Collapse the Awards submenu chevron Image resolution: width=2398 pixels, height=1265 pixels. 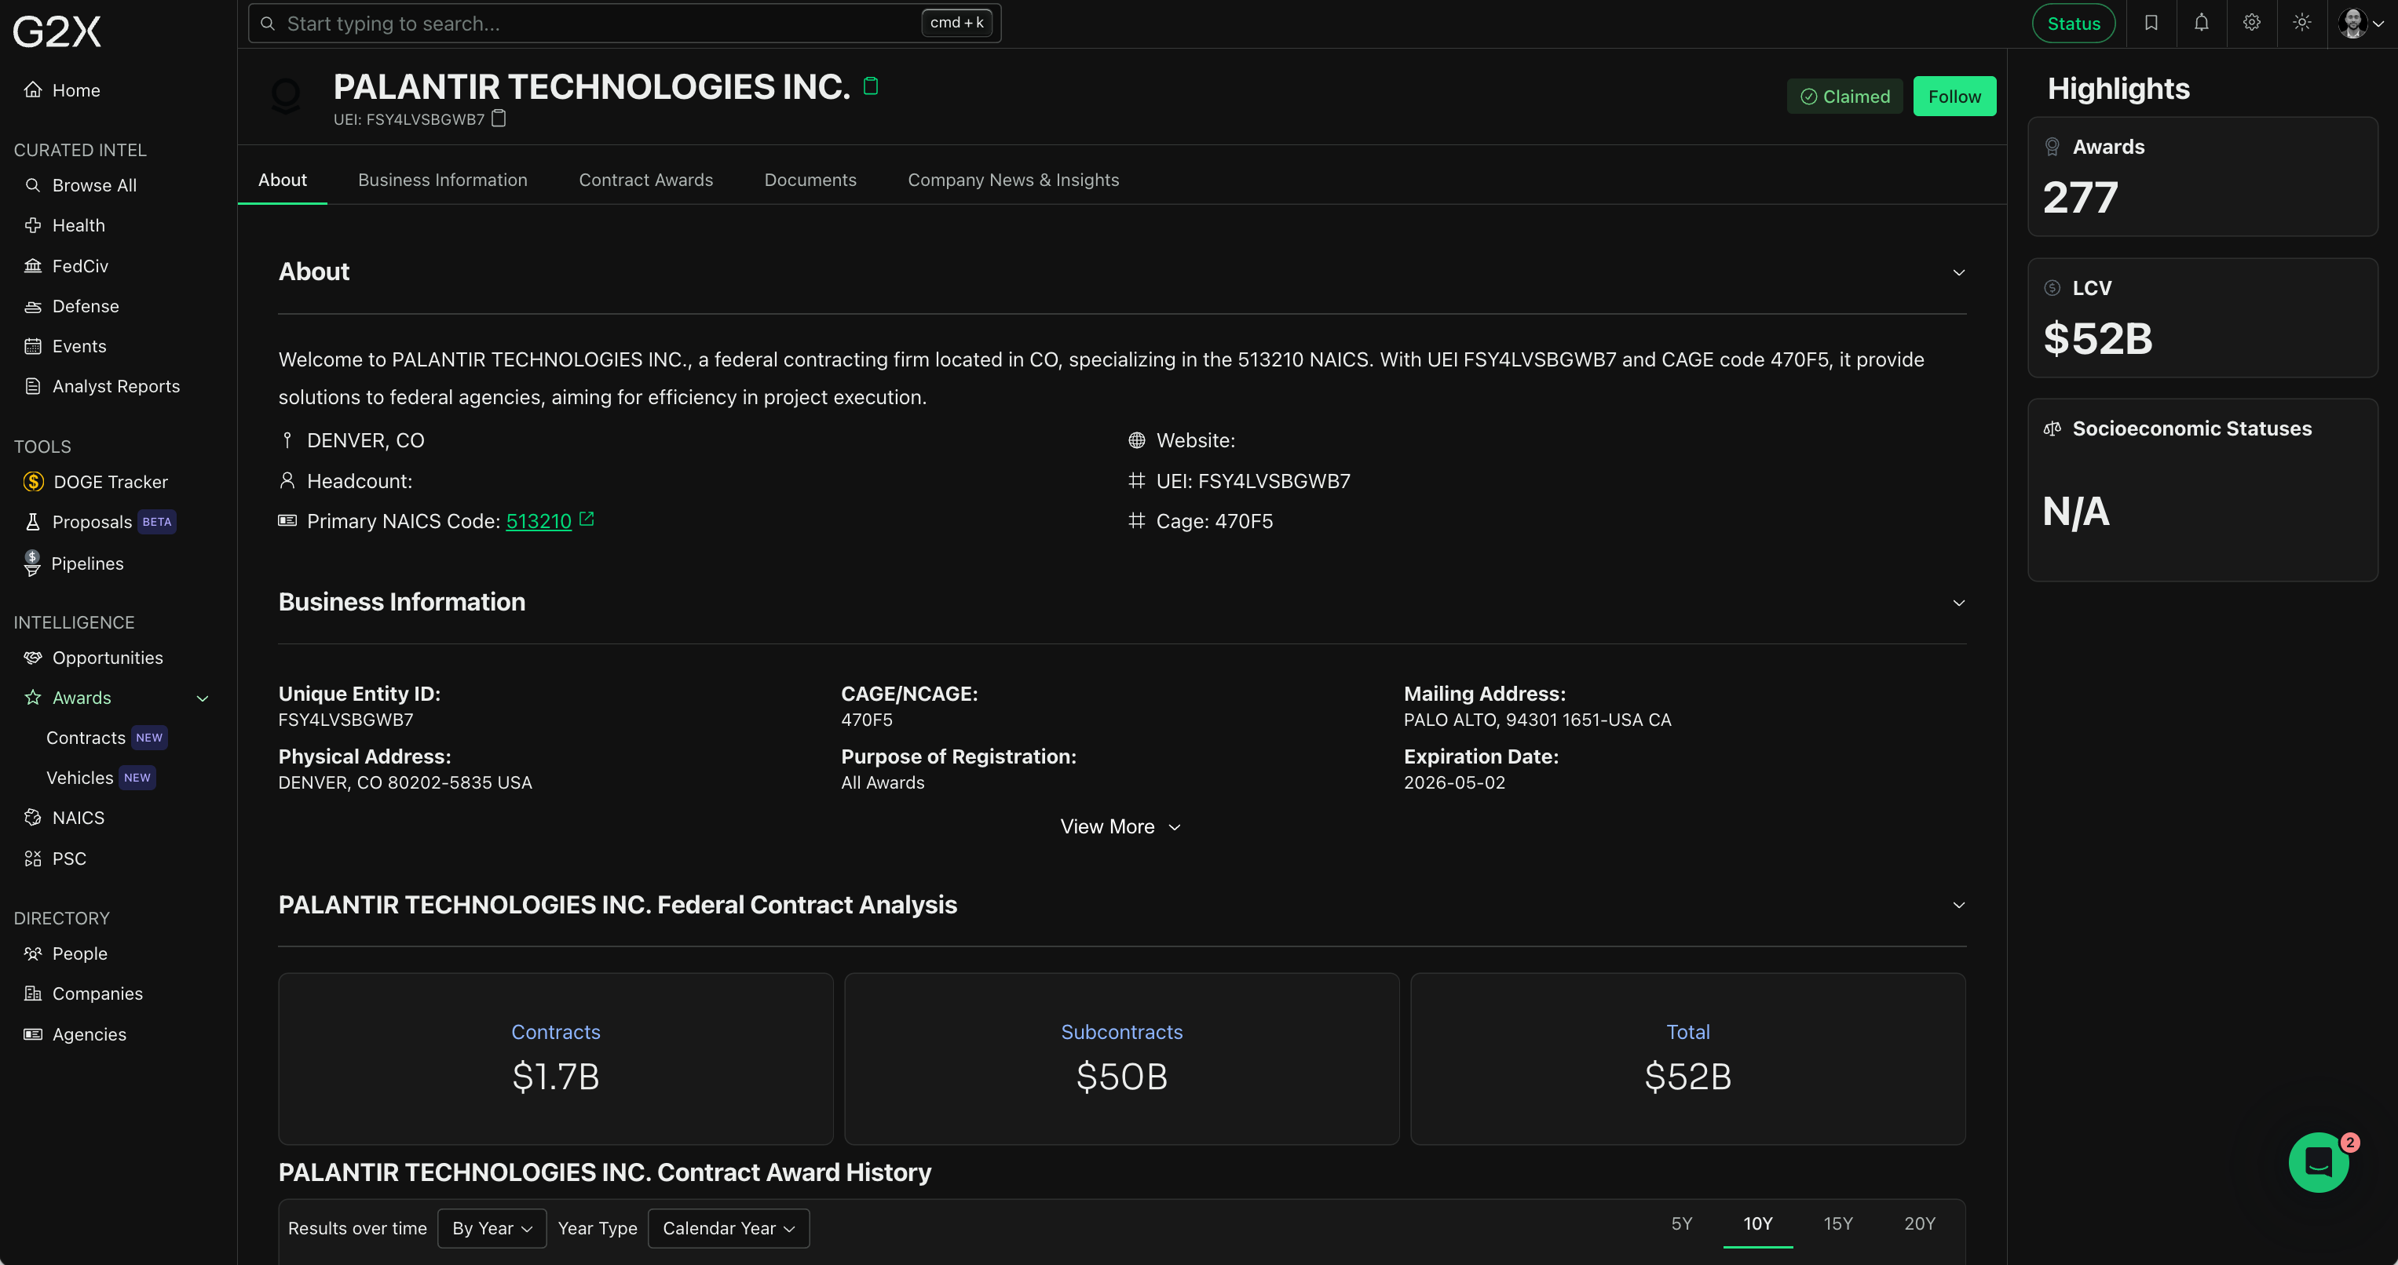pyautogui.click(x=203, y=698)
